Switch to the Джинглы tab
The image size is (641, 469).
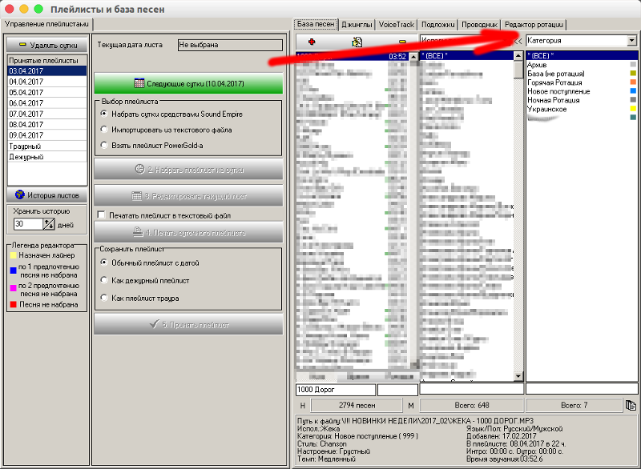point(357,25)
